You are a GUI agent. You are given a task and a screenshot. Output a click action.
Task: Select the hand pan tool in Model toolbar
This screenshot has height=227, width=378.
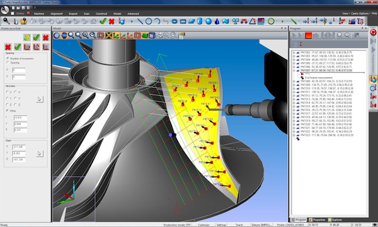tap(64, 36)
